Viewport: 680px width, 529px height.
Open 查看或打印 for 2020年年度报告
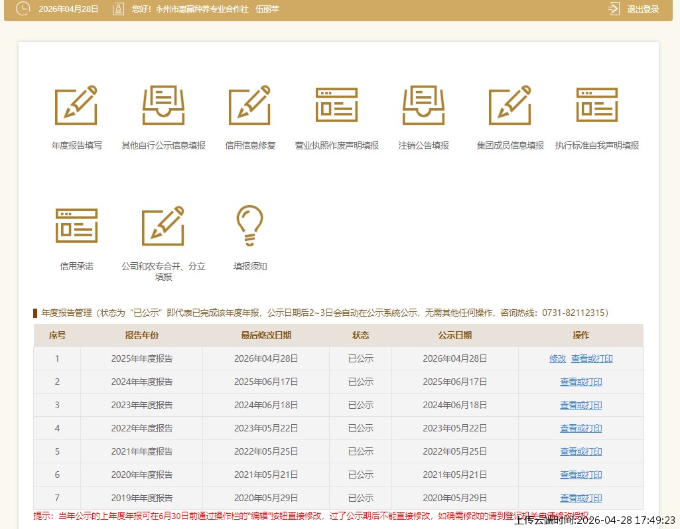(580, 475)
